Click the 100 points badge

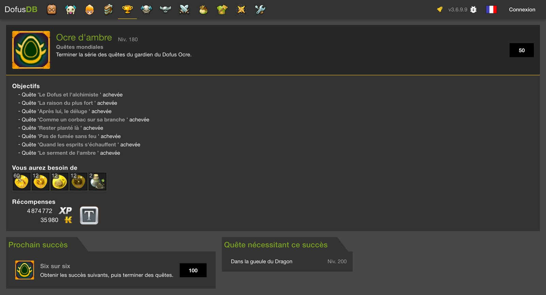(x=193, y=270)
